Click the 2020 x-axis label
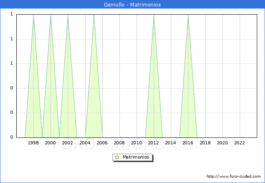Viewport: 265px width, 183px height. click(223, 143)
